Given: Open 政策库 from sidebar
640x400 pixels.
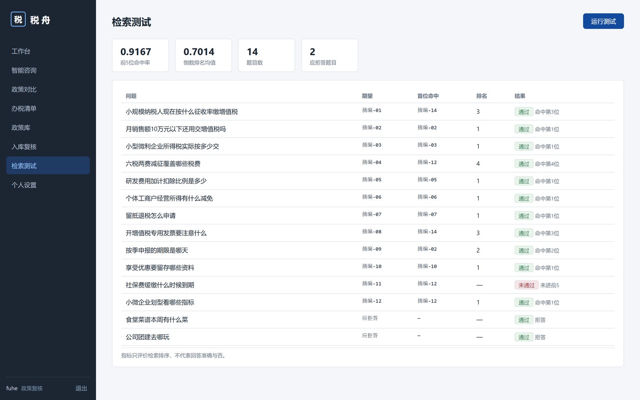Looking at the screenshot, I should pyautogui.click(x=48, y=128).
